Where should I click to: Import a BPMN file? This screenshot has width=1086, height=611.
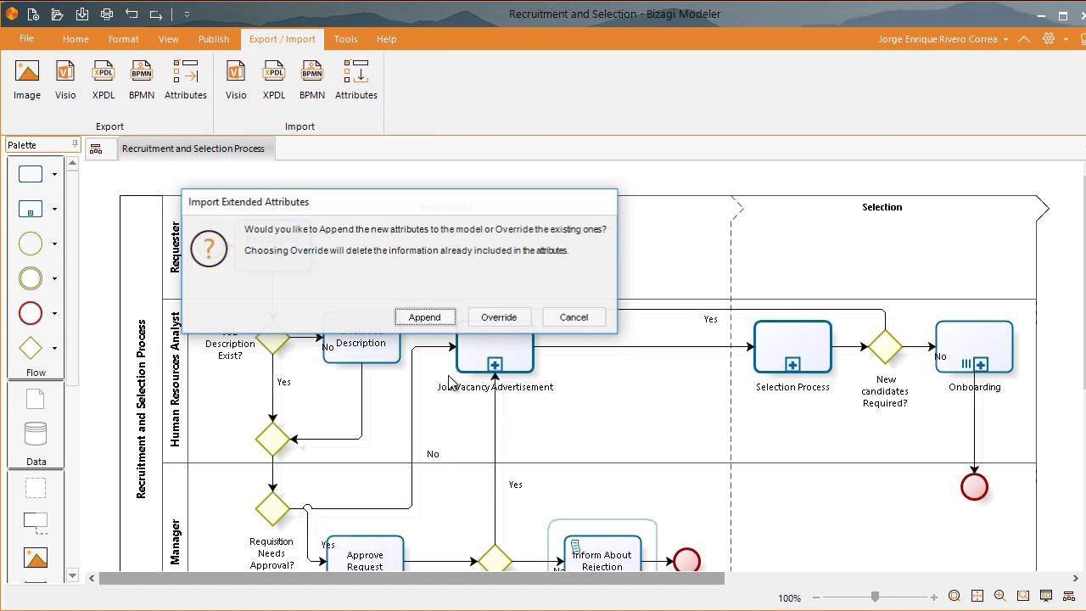[x=312, y=80]
